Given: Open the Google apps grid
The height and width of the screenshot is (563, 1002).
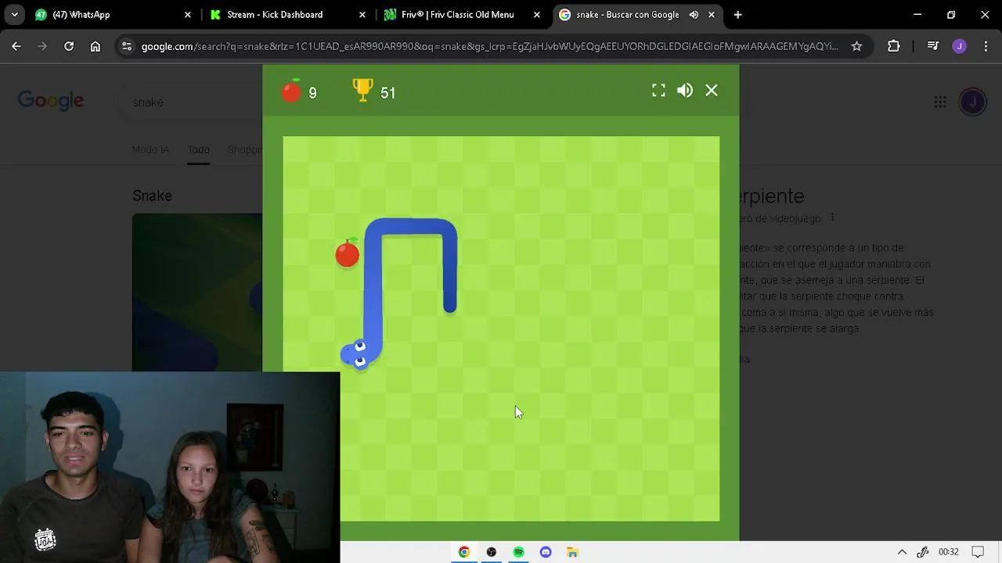Looking at the screenshot, I should [940, 102].
